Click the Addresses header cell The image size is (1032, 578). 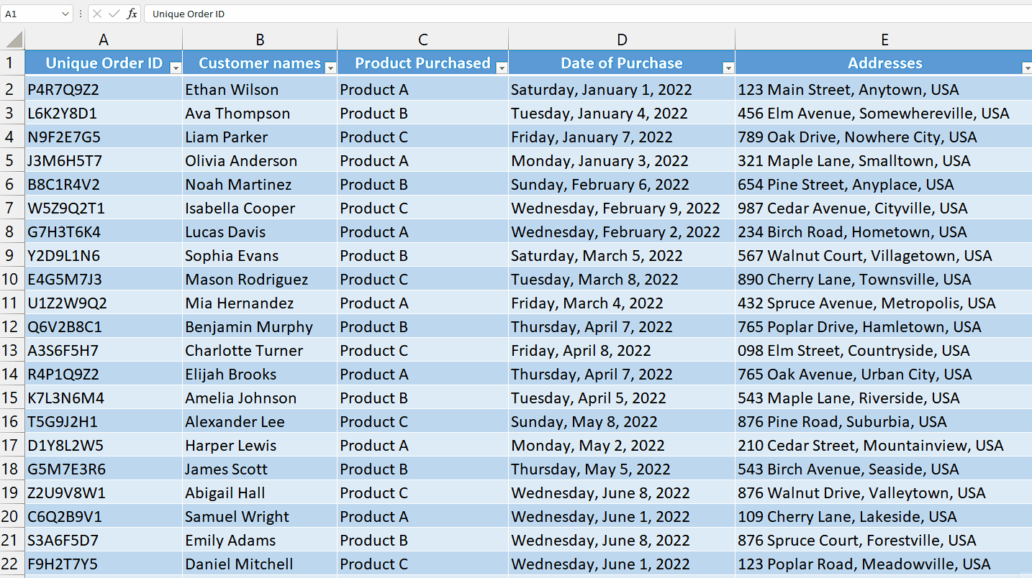[x=884, y=63]
